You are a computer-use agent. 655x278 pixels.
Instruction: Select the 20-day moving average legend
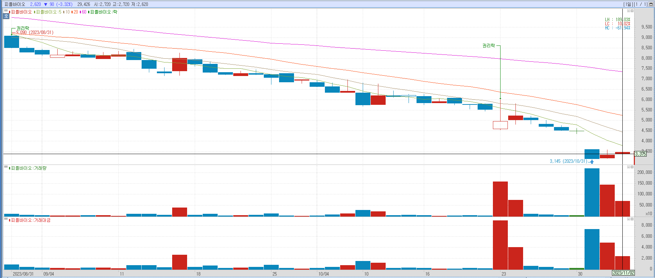click(x=75, y=12)
